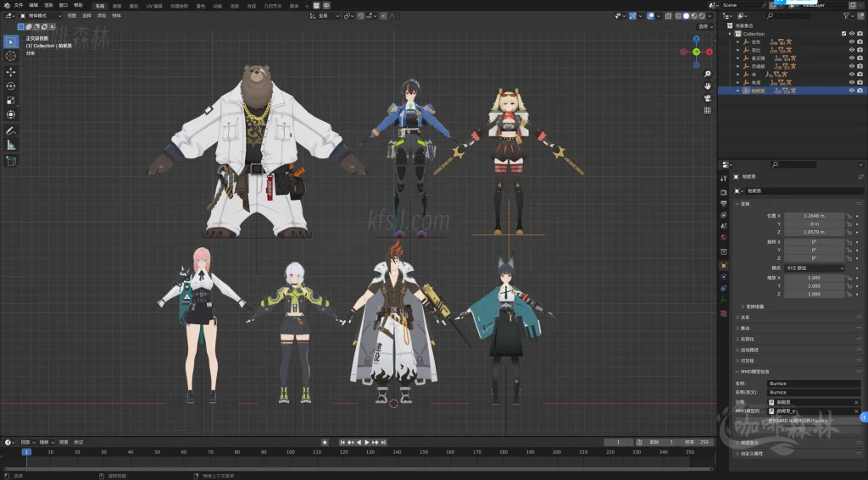Click the timeline end frame field 250

click(697, 443)
